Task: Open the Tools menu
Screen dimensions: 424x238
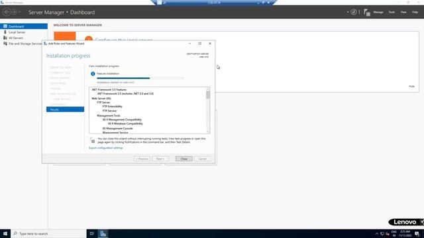Action: point(392,12)
